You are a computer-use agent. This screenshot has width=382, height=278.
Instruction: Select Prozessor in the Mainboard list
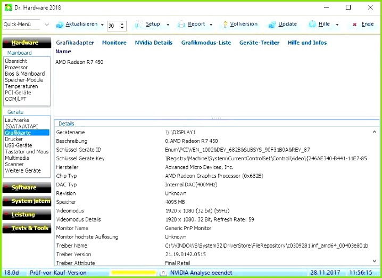pos(16,68)
